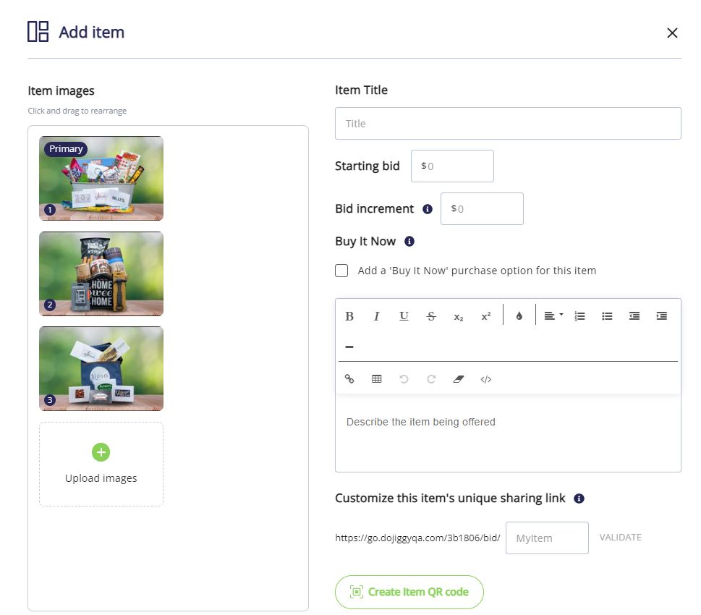Apply superscript formatting
Screen dimensions: 701x615
(x=485, y=316)
